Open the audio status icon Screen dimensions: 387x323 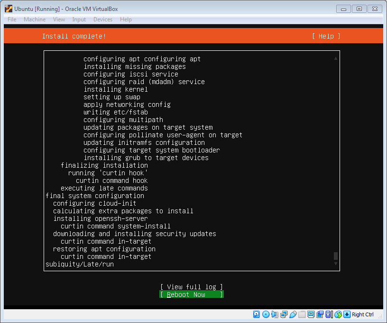coord(275,314)
